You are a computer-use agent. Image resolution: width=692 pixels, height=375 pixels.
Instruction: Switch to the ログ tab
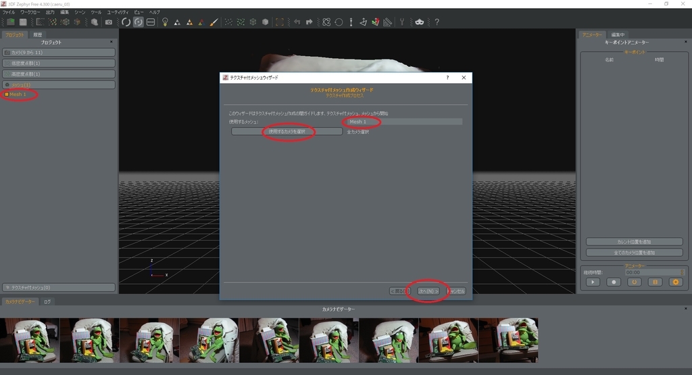(47, 302)
